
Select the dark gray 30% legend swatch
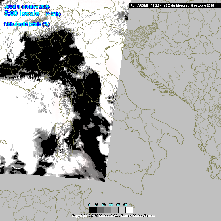point(100,210)
